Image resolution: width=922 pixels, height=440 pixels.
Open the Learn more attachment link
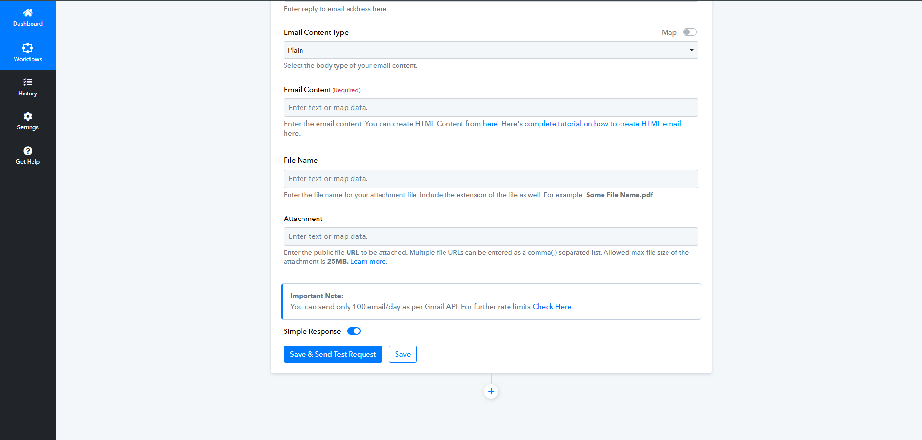pos(368,261)
